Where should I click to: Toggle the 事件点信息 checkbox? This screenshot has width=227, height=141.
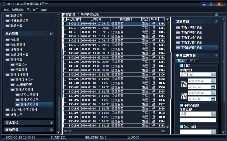[x=181, y=105]
